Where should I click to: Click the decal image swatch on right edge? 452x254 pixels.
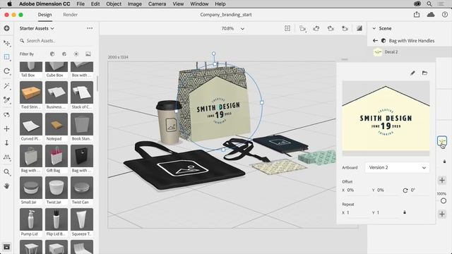[x=441, y=141]
